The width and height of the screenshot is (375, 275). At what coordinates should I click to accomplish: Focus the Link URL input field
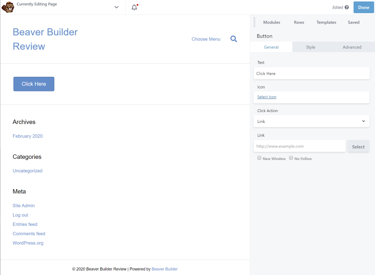(299, 146)
